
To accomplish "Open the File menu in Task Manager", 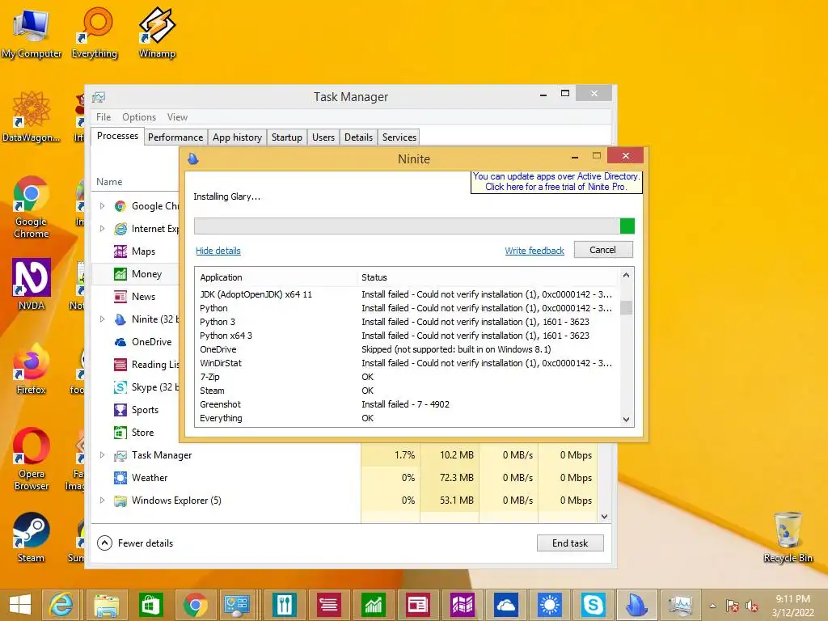I will 103,116.
